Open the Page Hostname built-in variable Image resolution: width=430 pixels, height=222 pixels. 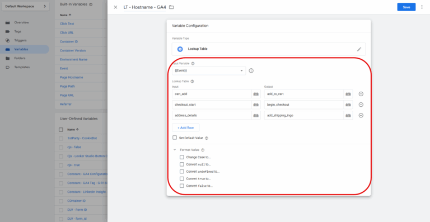pyautogui.click(x=71, y=78)
